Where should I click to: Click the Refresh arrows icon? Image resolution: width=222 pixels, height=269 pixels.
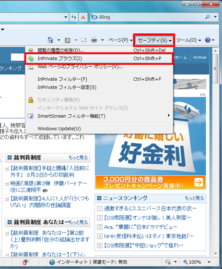pyautogui.click(x=74, y=17)
